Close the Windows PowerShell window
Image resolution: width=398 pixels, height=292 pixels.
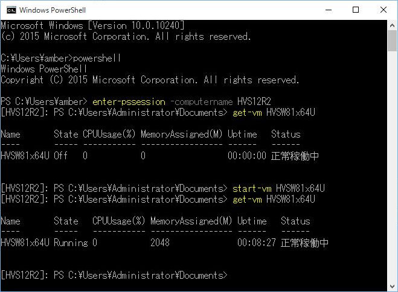(384, 10)
